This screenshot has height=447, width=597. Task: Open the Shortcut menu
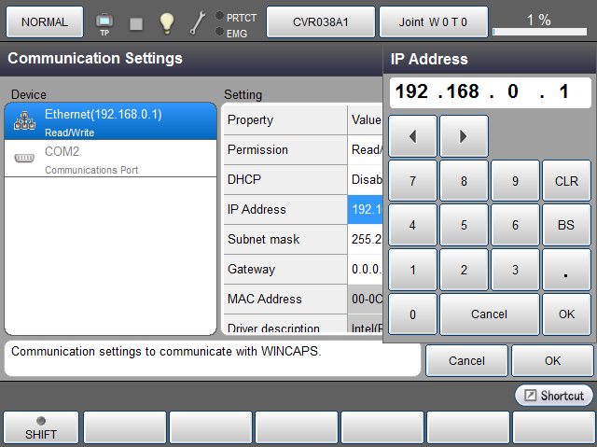(553, 396)
